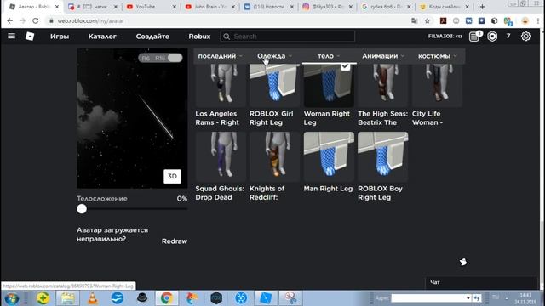Switch to the John Brain YouTube tab
The width and height of the screenshot is (545, 306).
pyautogui.click(x=210, y=7)
